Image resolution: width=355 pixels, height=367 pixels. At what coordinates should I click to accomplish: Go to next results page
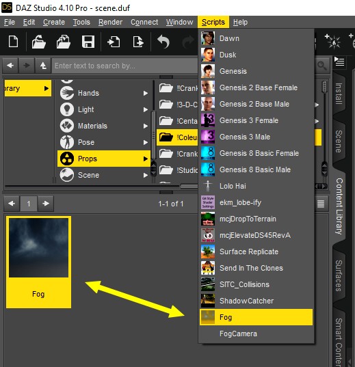[x=46, y=204]
